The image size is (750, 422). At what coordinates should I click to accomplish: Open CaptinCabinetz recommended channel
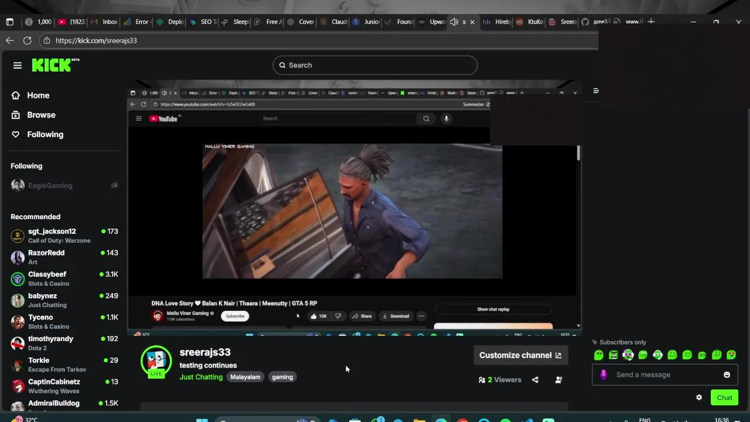pos(64,386)
